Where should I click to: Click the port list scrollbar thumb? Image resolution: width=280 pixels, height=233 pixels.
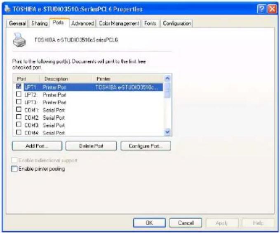(x=167, y=90)
